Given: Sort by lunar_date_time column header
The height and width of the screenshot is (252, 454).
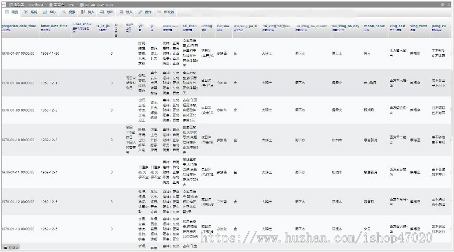Looking at the screenshot, I should click(x=54, y=26).
